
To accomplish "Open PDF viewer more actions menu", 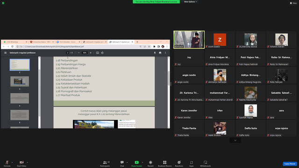I will [x=165, y=53].
